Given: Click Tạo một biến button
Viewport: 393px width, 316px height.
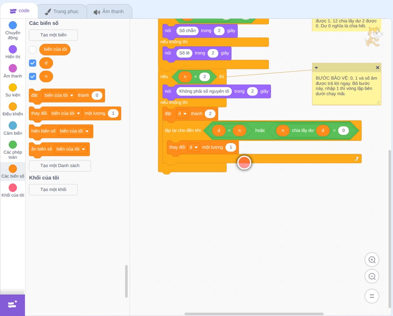Looking at the screenshot, I should pos(53,35).
